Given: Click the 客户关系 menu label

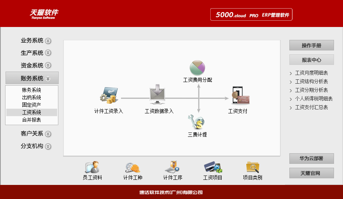Looking at the screenshot, I should [32, 134].
